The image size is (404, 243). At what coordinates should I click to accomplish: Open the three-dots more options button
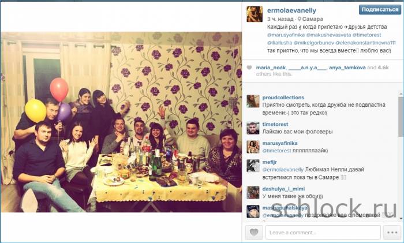[x=392, y=233]
